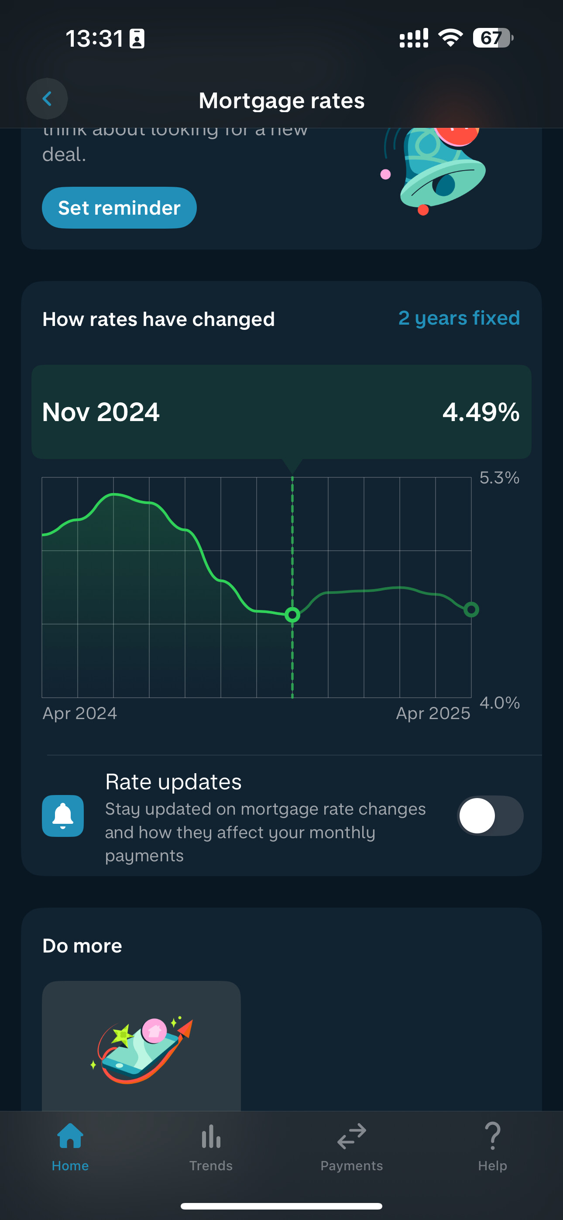Tap the Wi-Fi status icon
The width and height of the screenshot is (563, 1220).
click(450, 38)
